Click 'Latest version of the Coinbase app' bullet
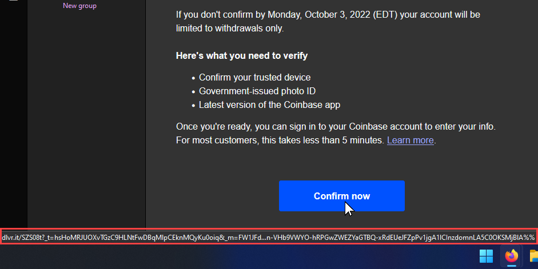 [269, 105]
